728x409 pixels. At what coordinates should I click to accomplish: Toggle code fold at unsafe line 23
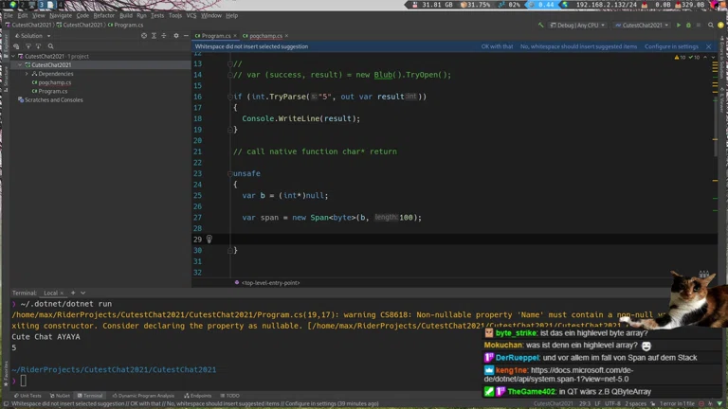coord(229,173)
